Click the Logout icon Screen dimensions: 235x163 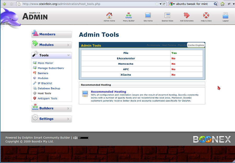[225, 15]
